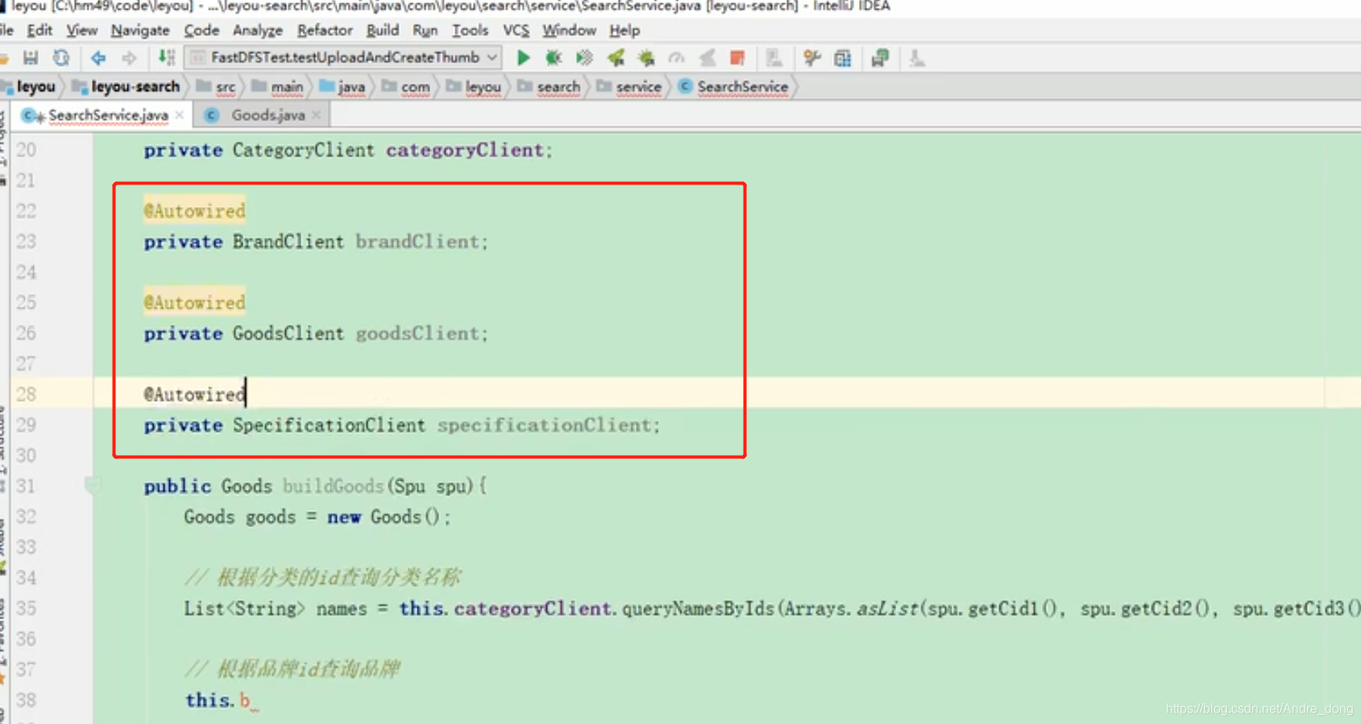
Task: Open the FastDFSTest run configuration dropdown
Action: coord(344,58)
